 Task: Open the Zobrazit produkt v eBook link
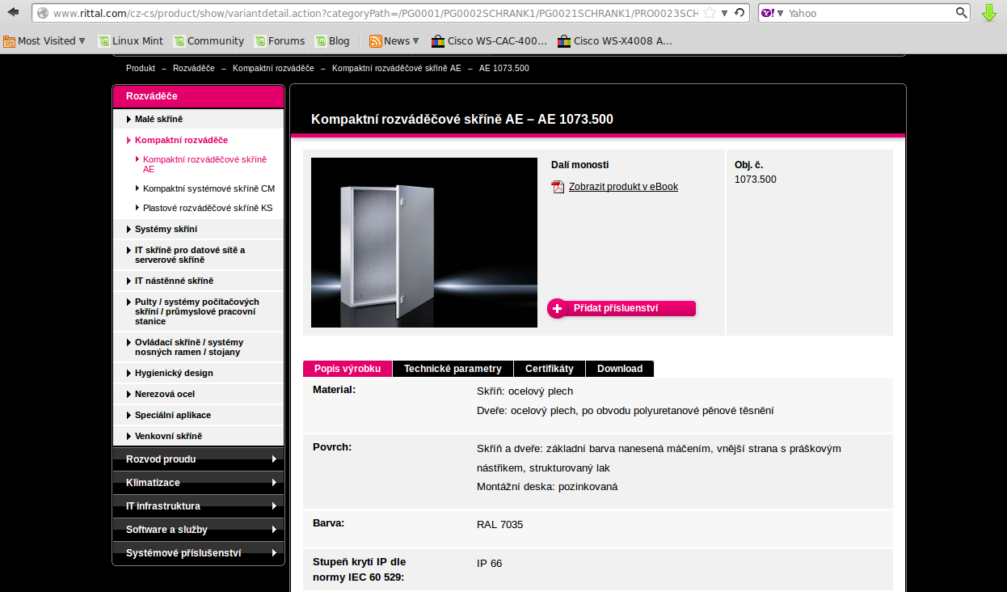point(623,187)
